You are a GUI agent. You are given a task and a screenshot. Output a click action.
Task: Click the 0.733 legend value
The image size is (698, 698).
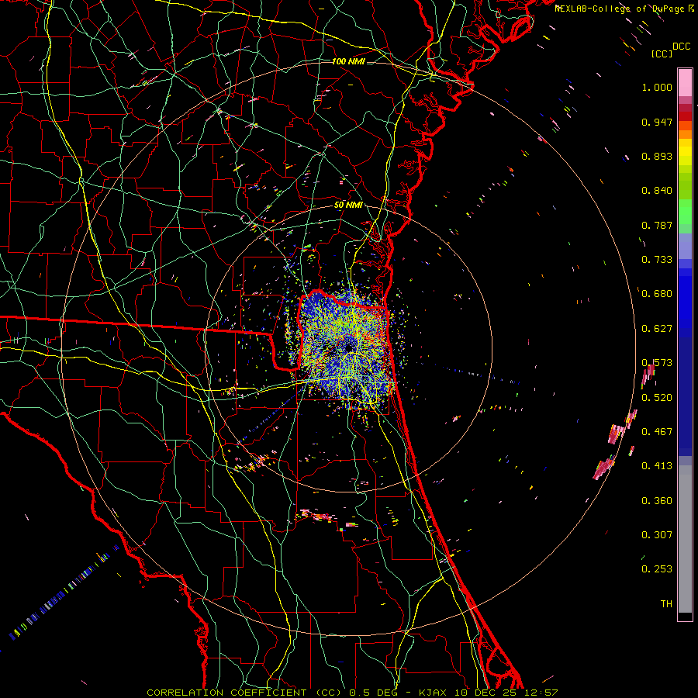pyautogui.click(x=657, y=260)
